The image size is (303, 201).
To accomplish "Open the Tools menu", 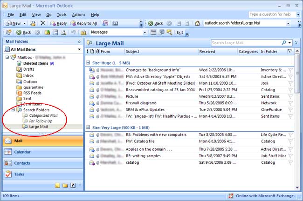I will pyautogui.click(x=62, y=15).
